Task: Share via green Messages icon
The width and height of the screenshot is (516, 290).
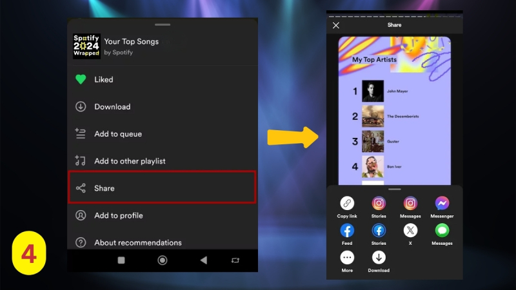Action: (442, 231)
